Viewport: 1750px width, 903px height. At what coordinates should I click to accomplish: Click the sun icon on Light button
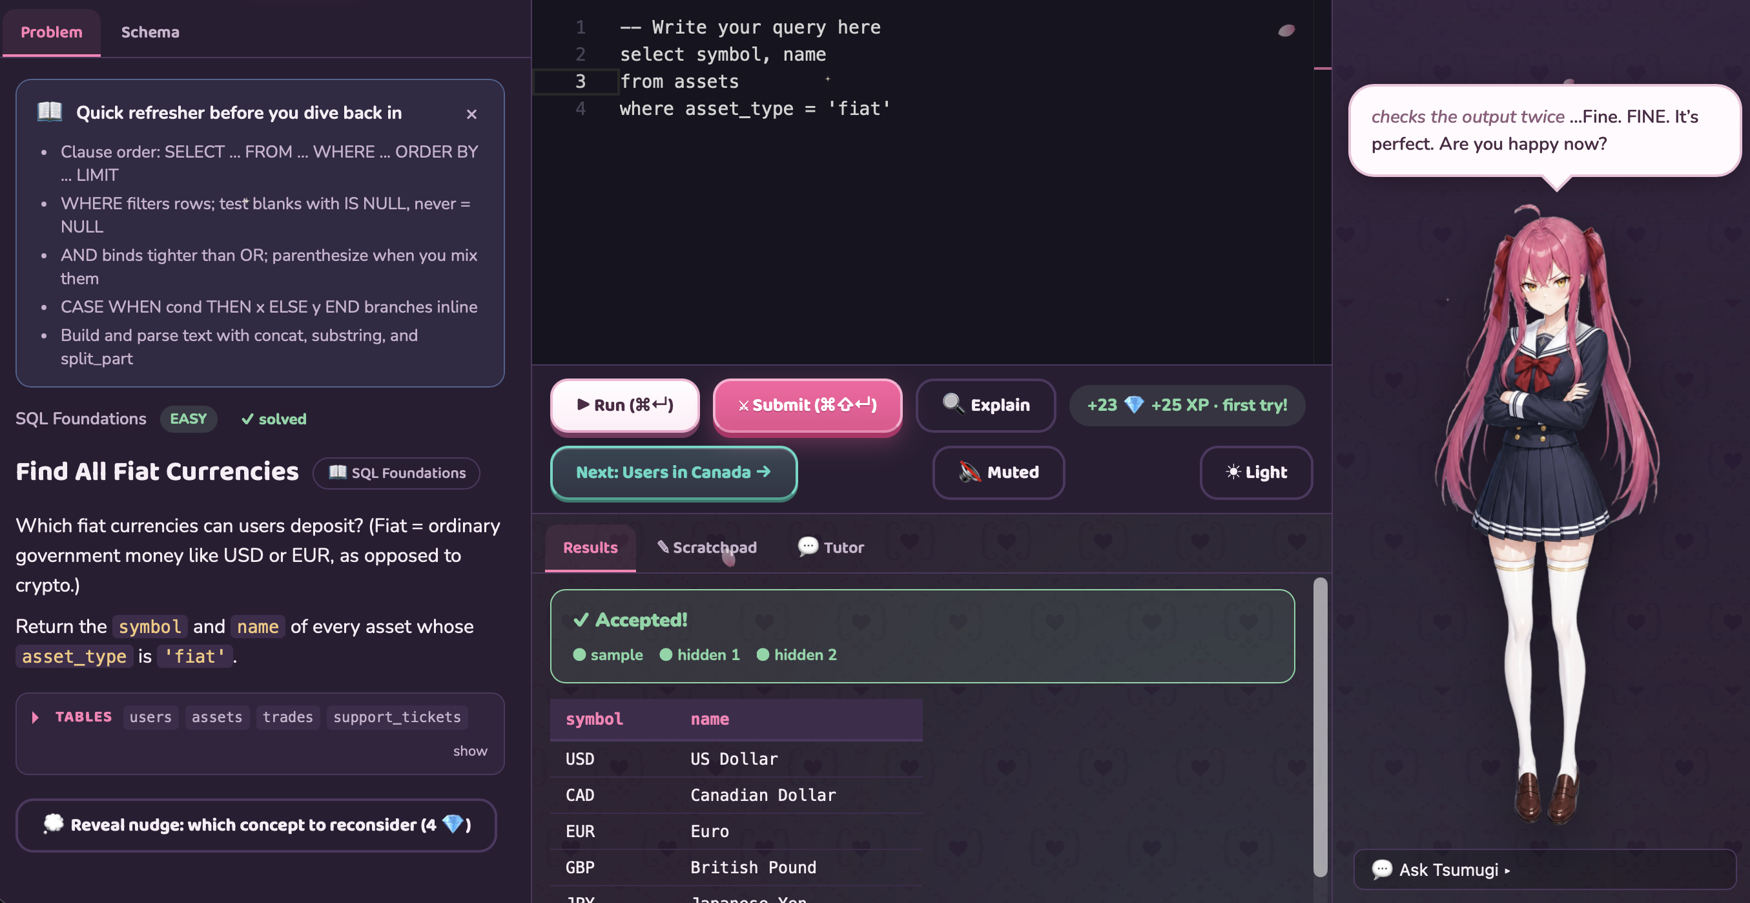point(1233,472)
